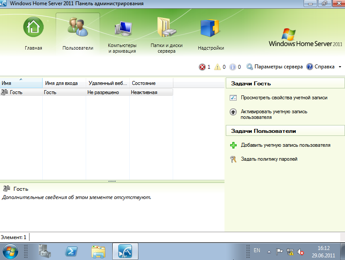
Task: Click the network tray icon
Action: (290, 252)
